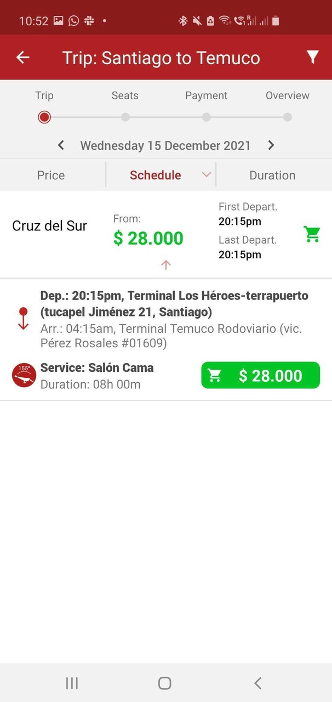Click the cart icon inside the green price button

coord(215,375)
